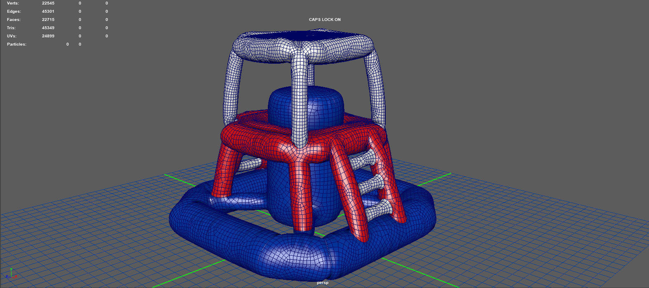649x288 pixels.
Task: Click the 'persp' camera name label
Action: pos(323,283)
